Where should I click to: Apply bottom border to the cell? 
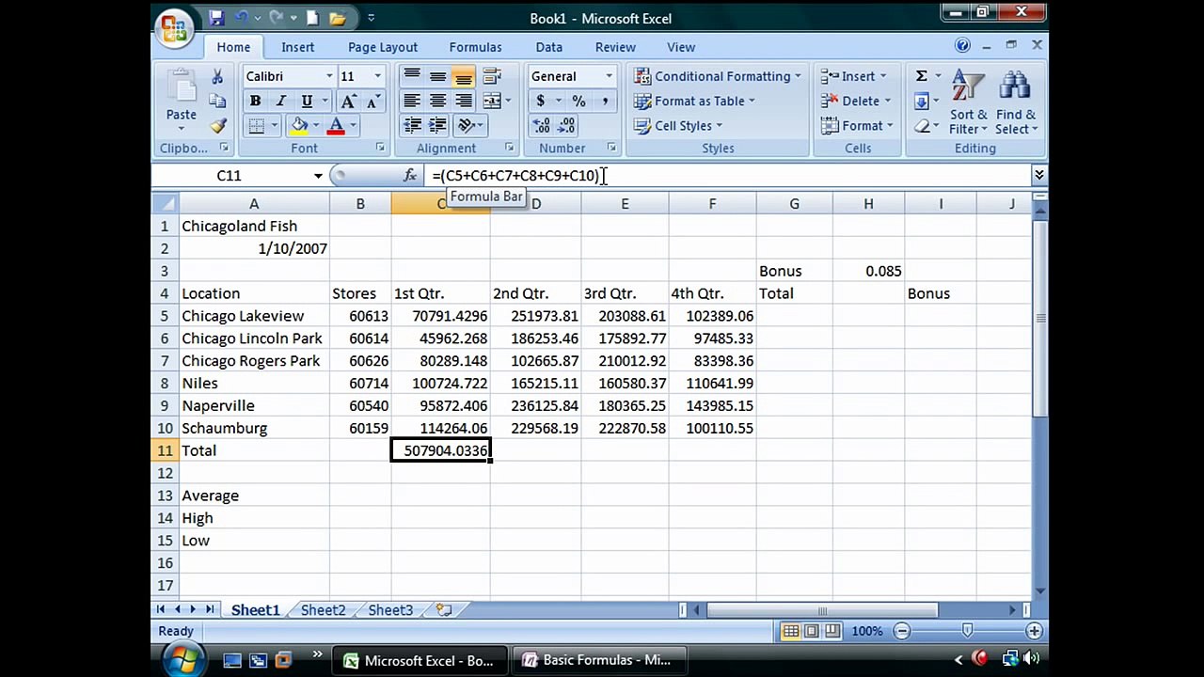257,126
